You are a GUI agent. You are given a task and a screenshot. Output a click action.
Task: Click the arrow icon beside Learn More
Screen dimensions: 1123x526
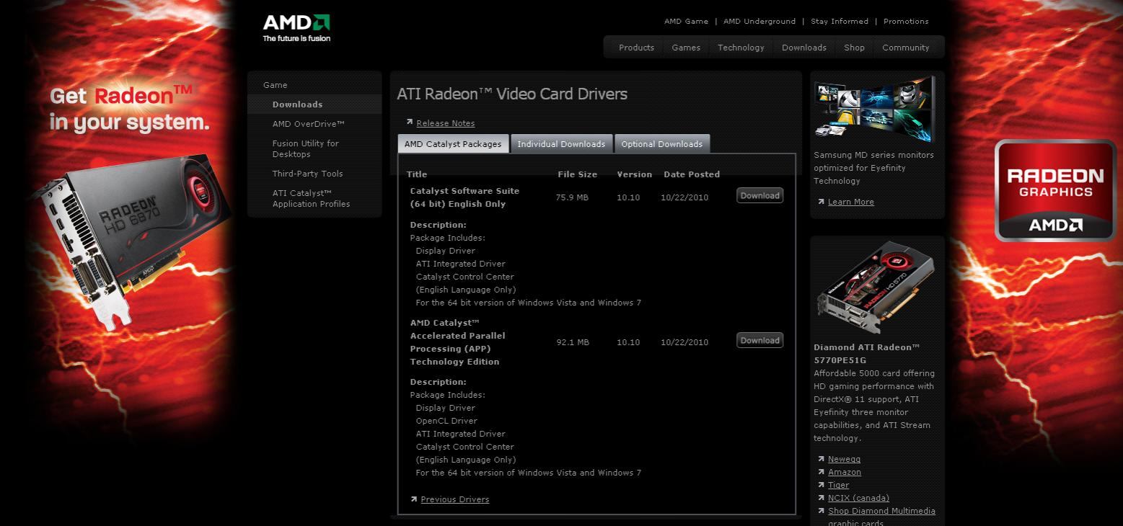(x=822, y=202)
